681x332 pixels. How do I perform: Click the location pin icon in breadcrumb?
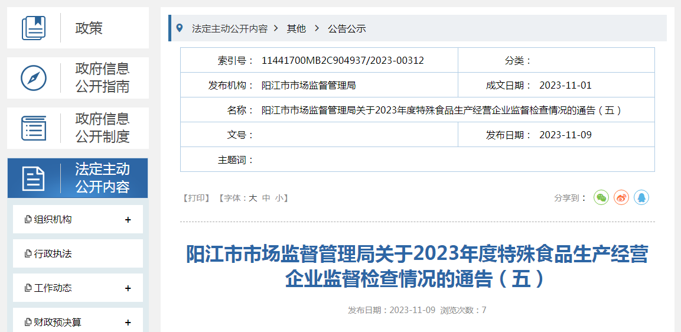coord(180,28)
